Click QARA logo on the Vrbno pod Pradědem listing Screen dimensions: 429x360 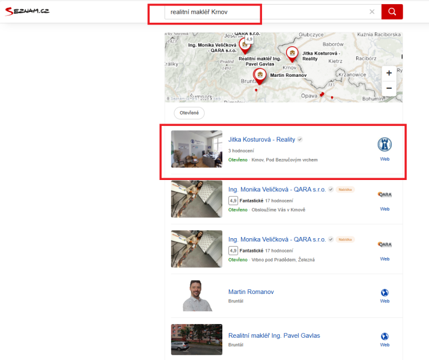point(385,244)
